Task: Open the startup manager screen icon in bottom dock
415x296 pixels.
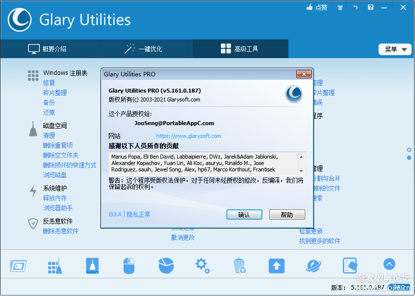Action: [x=18, y=266]
